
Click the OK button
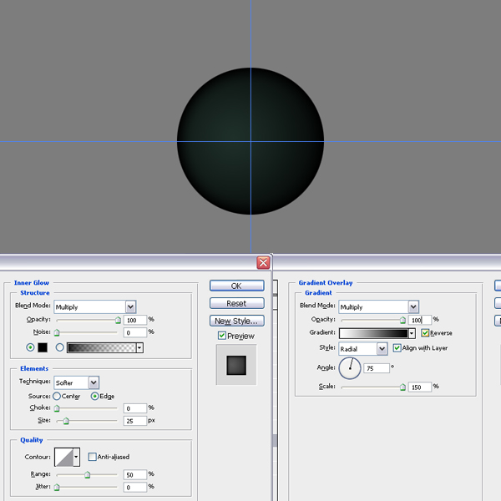[237, 286]
